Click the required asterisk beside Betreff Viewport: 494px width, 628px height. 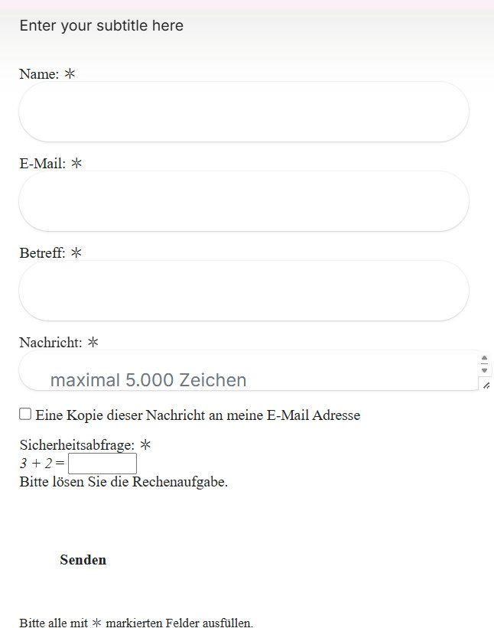coord(76,252)
